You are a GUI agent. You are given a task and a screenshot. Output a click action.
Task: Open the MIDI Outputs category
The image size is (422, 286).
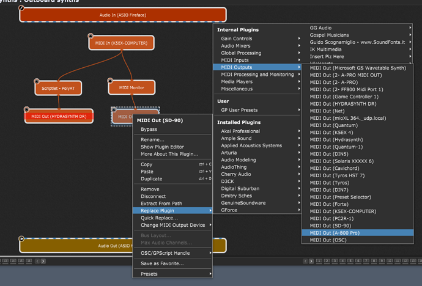tap(257, 67)
